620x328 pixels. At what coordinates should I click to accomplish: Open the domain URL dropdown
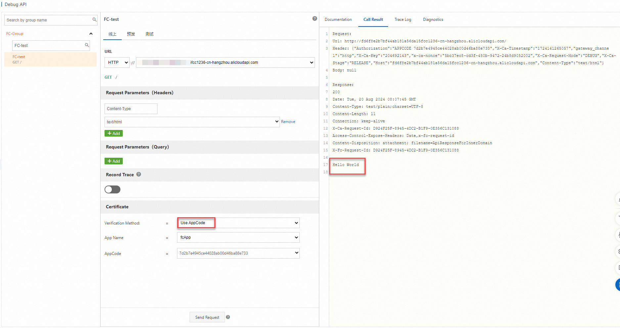[x=225, y=62]
